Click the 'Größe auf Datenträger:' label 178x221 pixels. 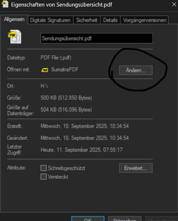[21, 110]
